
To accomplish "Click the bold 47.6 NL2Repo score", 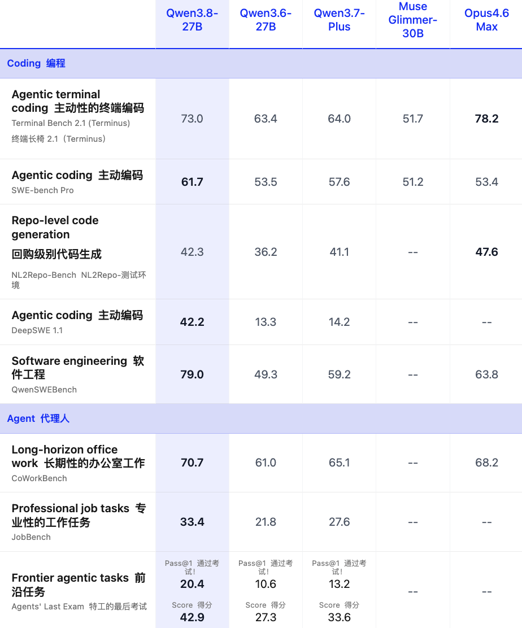I will point(486,252).
